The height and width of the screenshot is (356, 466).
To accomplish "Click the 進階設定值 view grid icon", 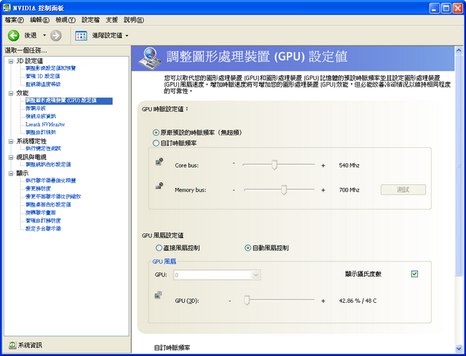I will [x=81, y=36].
